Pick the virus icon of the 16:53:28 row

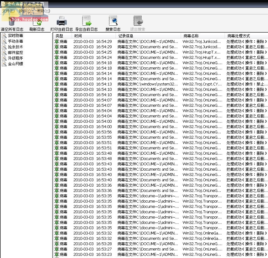pos(57,244)
